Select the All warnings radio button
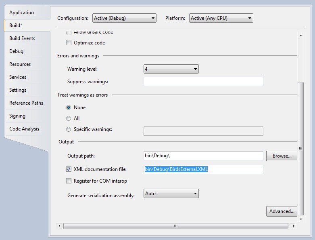The width and height of the screenshot is (315, 240). pyautogui.click(x=69, y=118)
